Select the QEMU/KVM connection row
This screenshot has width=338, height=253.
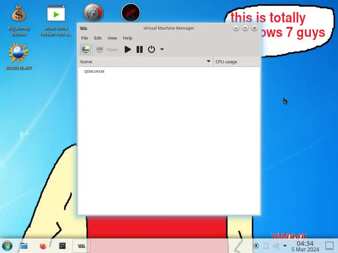[169, 71]
